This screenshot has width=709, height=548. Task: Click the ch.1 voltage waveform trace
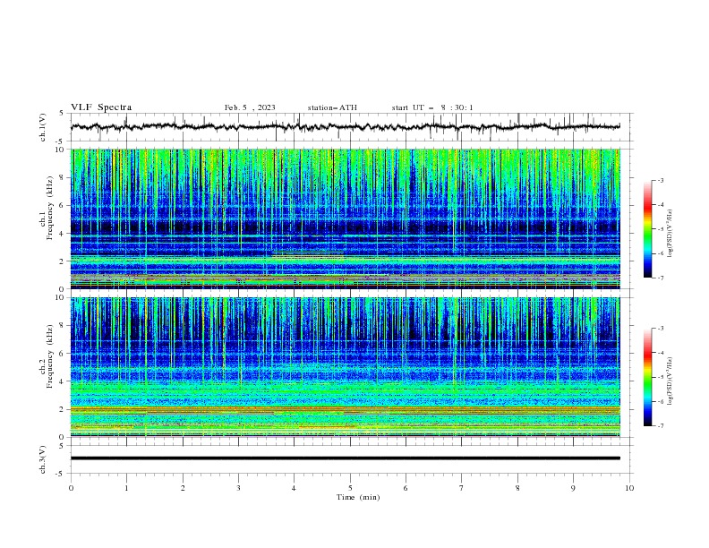coord(345,127)
